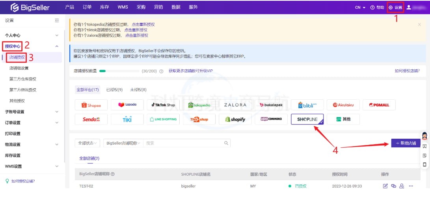Open the chat message side icon
The height and width of the screenshot is (197, 430).
[x=424, y=146]
